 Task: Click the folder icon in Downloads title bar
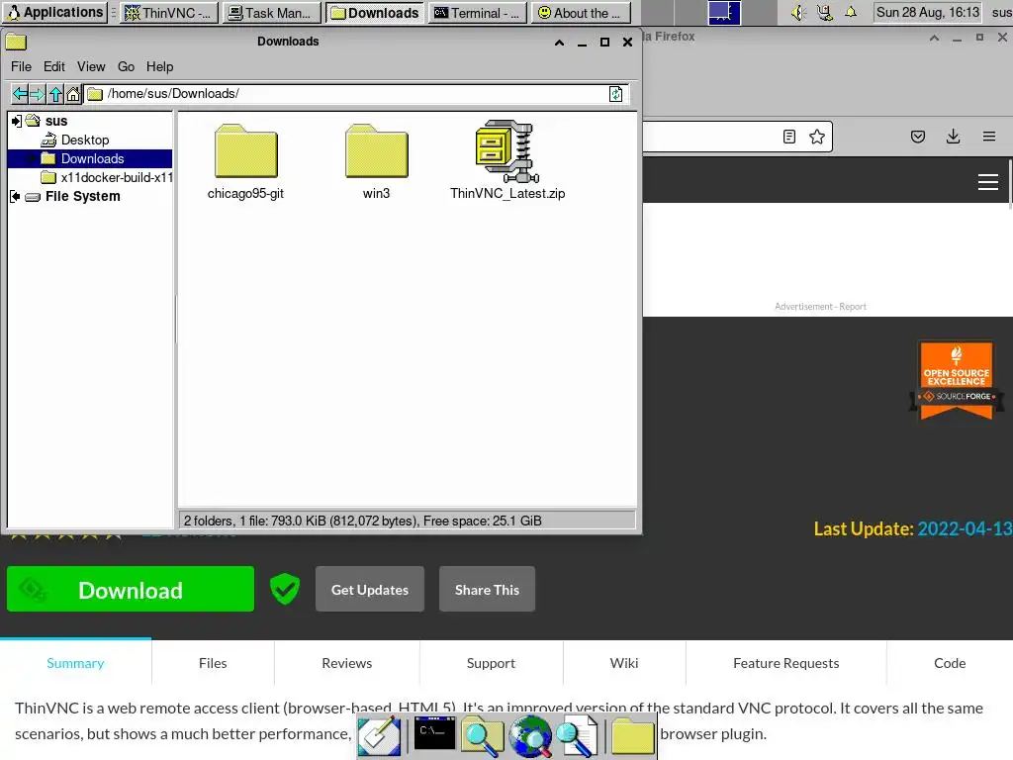point(16,42)
